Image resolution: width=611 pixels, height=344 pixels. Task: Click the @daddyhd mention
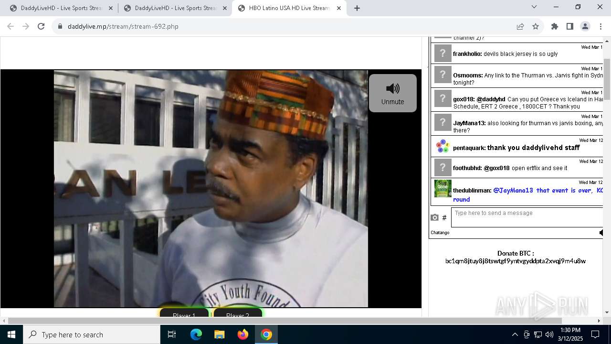click(491, 99)
